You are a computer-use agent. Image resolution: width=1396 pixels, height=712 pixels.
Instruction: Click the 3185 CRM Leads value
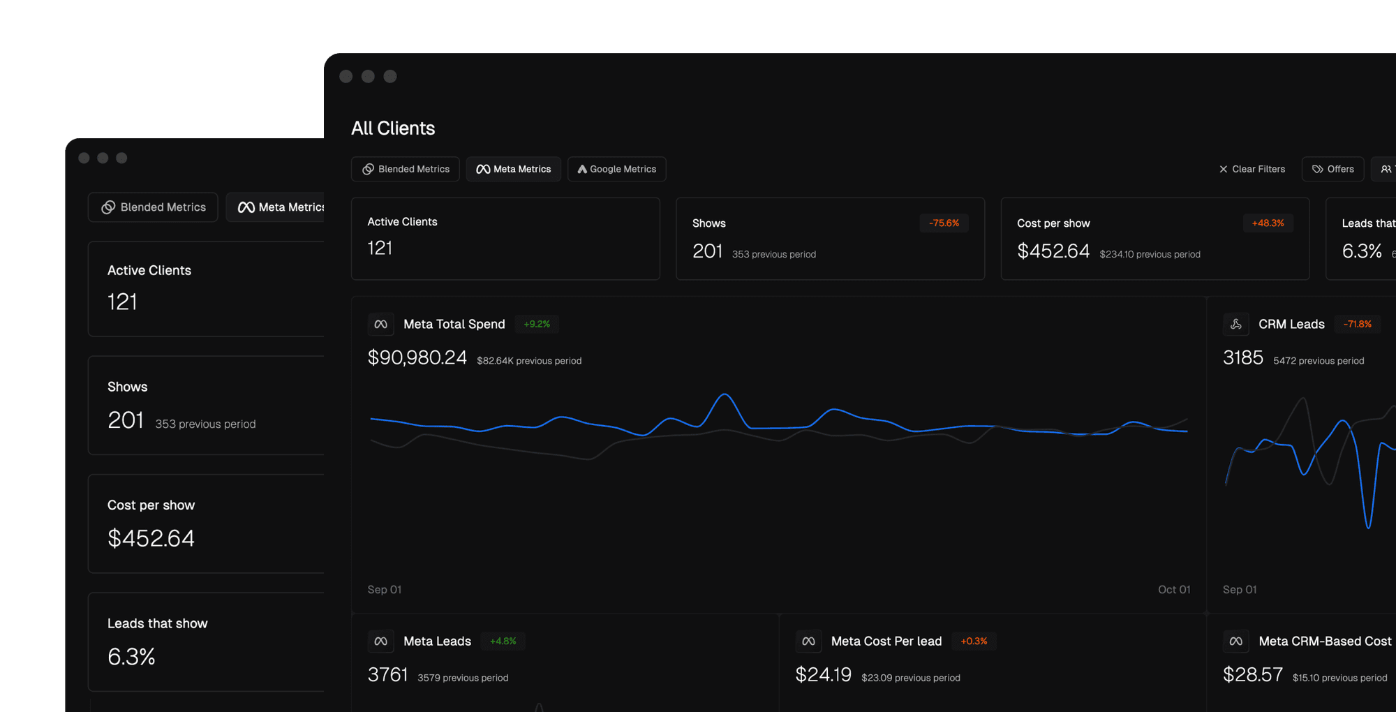click(x=1243, y=358)
